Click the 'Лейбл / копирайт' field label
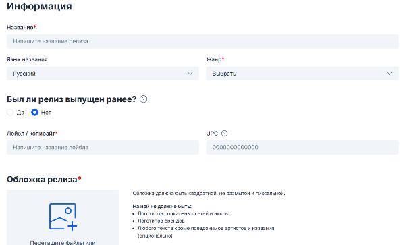The height and width of the screenshot is (245, 405). click(32, 134)
